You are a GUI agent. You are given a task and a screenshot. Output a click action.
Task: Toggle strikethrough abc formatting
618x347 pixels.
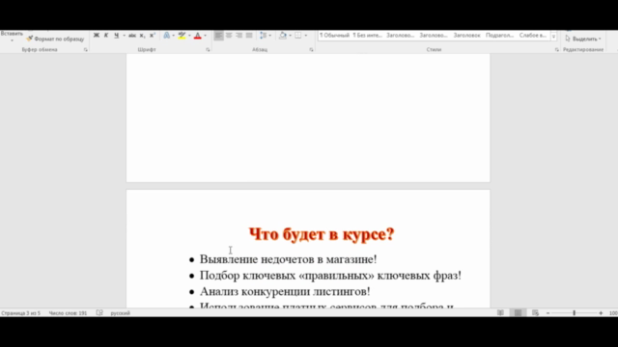(x=132, y=36)
